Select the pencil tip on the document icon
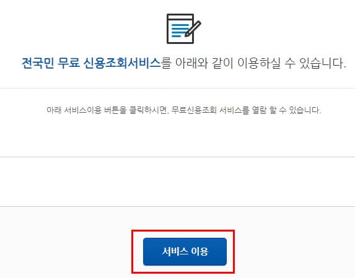This screenshot has width=355, height=278. 187,35
